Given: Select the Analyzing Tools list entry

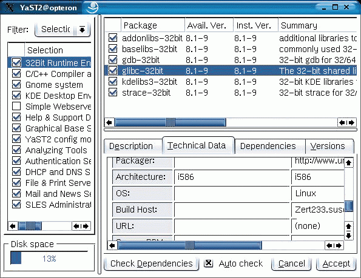Looking at the screenshot, I should point(56,150).
